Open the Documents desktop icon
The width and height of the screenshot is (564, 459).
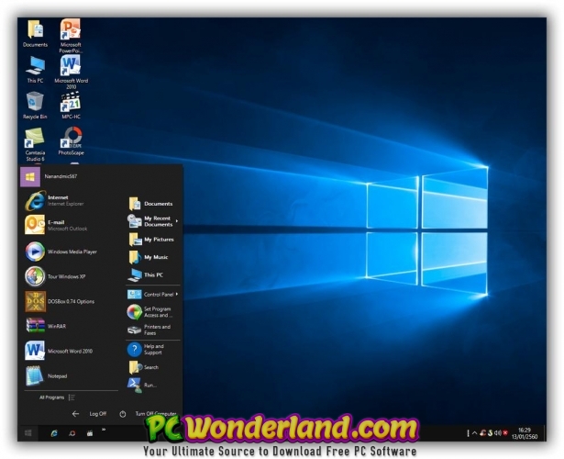pos(35,34)
